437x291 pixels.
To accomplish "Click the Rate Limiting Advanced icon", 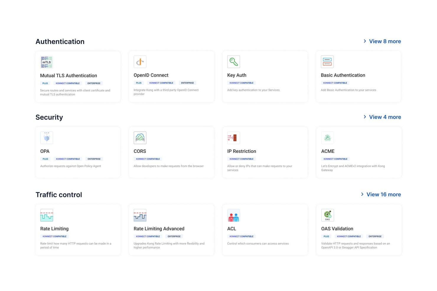I will (140, 215).
